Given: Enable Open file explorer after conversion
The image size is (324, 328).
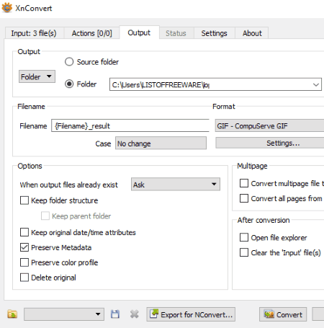Looking at the screenshot, I should tap(244, 237).
